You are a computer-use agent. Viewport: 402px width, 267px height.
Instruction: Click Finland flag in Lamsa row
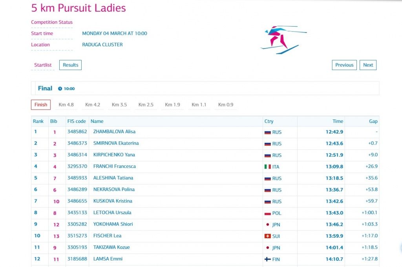pos(268,260)
